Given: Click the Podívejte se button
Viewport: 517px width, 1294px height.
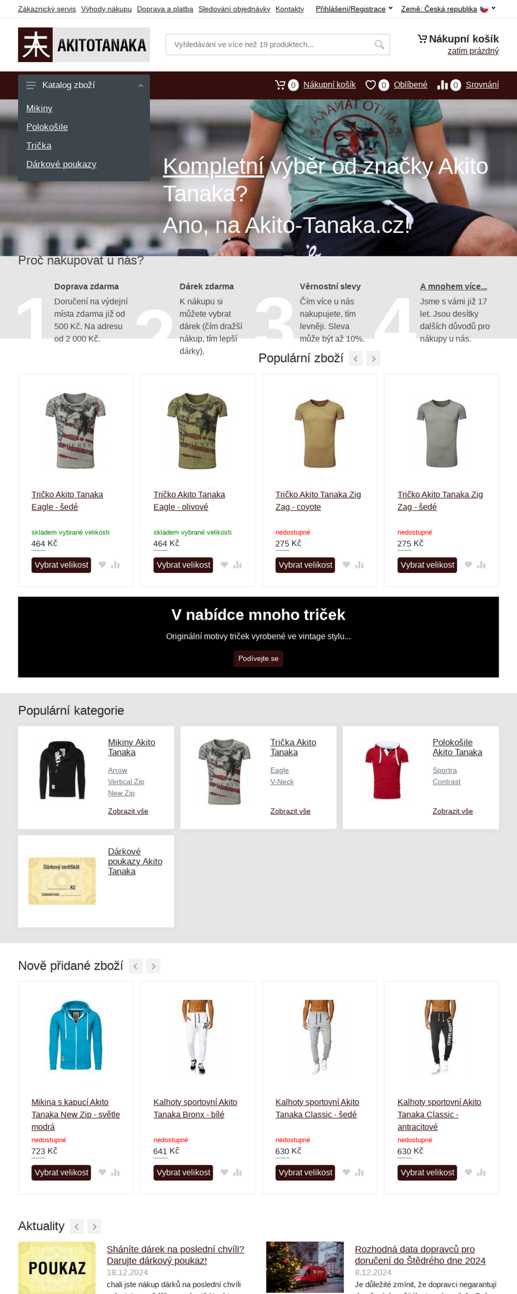Looking at the screenshot, I should click(x=258, y=659).
